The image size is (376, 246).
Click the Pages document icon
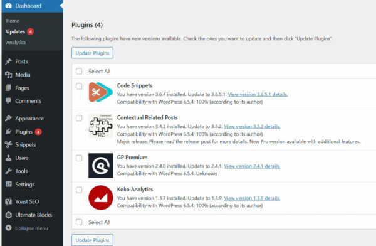tap(8, 88)
